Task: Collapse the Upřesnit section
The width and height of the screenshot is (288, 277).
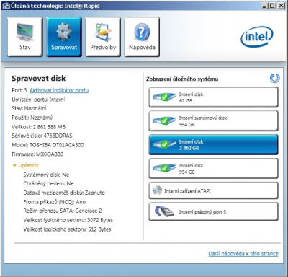Action: coord(26,165)
